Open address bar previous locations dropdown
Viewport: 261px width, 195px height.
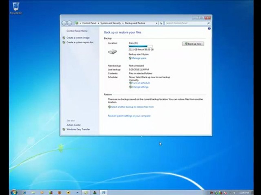click(x=157, y=23)
